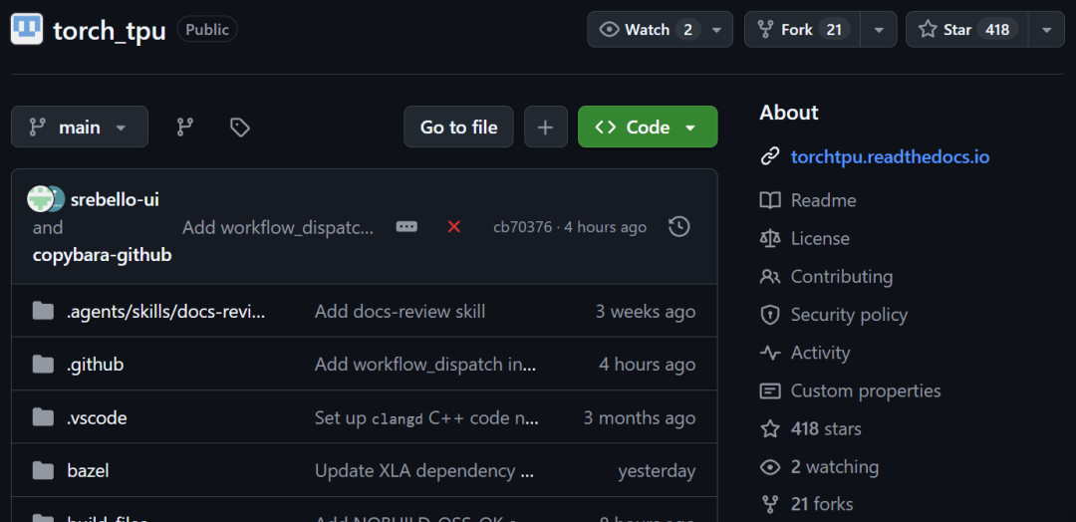
Task: Click the torch_tpu repository avatar icon
Action: 27,30
